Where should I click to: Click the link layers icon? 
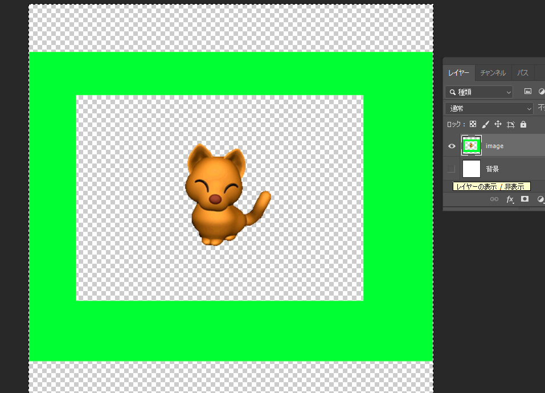(494, 199)
